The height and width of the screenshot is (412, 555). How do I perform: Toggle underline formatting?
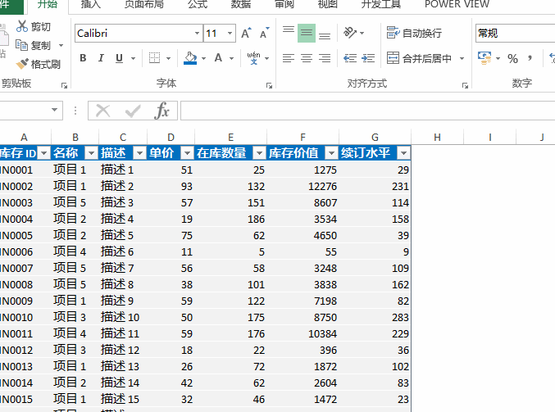pyautogui.click(x=120, y=58)
